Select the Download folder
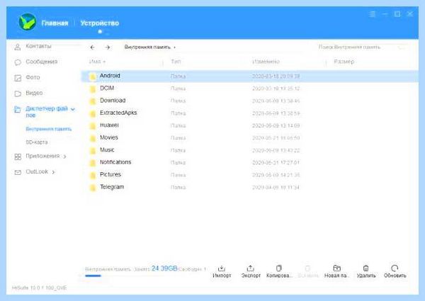This screenshot has width=425, height=301. pyautogui.click(x=113, y=101)
